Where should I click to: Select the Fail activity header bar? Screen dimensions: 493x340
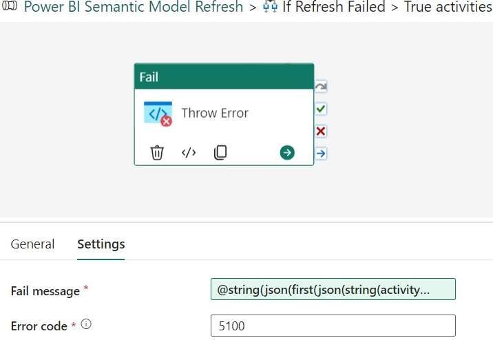click(x=224, y=76)
